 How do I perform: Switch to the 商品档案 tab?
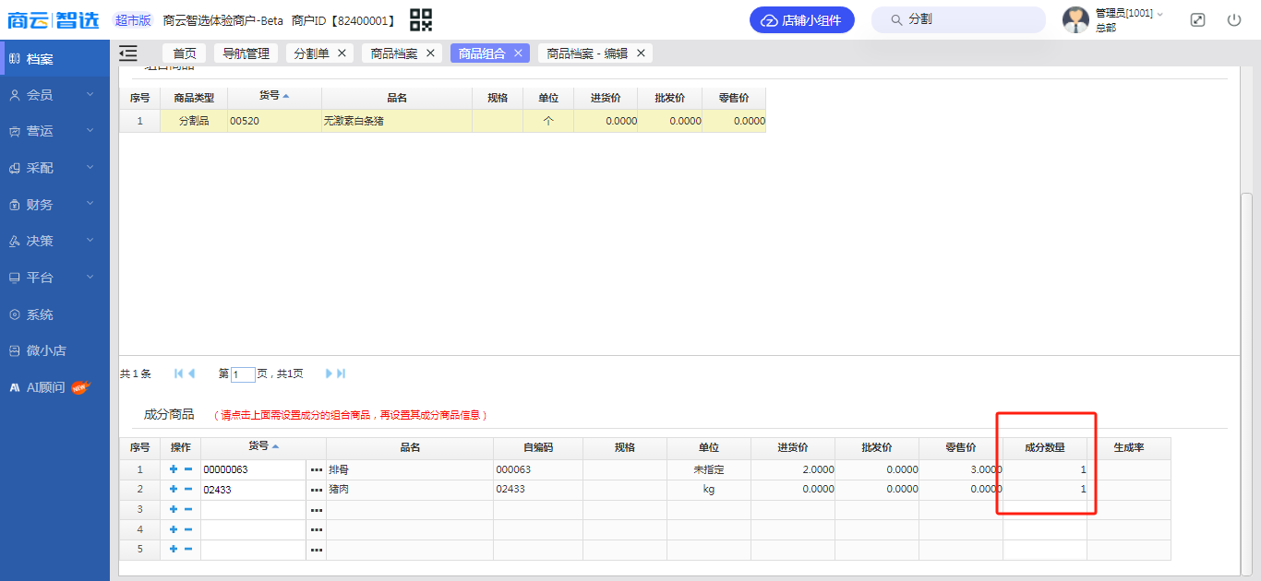coord(394,53)
